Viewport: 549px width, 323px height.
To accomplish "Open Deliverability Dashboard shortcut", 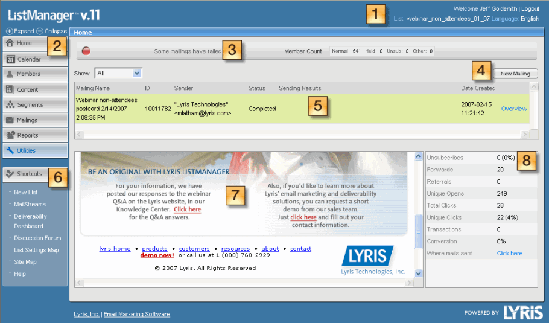I will pyautogui.click(x=30, y=221).
